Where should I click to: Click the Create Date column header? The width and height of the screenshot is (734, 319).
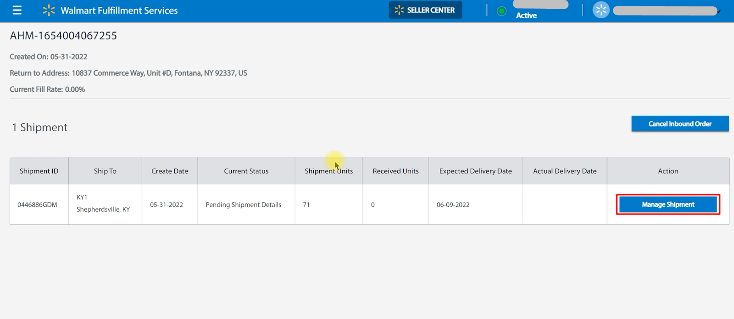click(x=170, y=171)
